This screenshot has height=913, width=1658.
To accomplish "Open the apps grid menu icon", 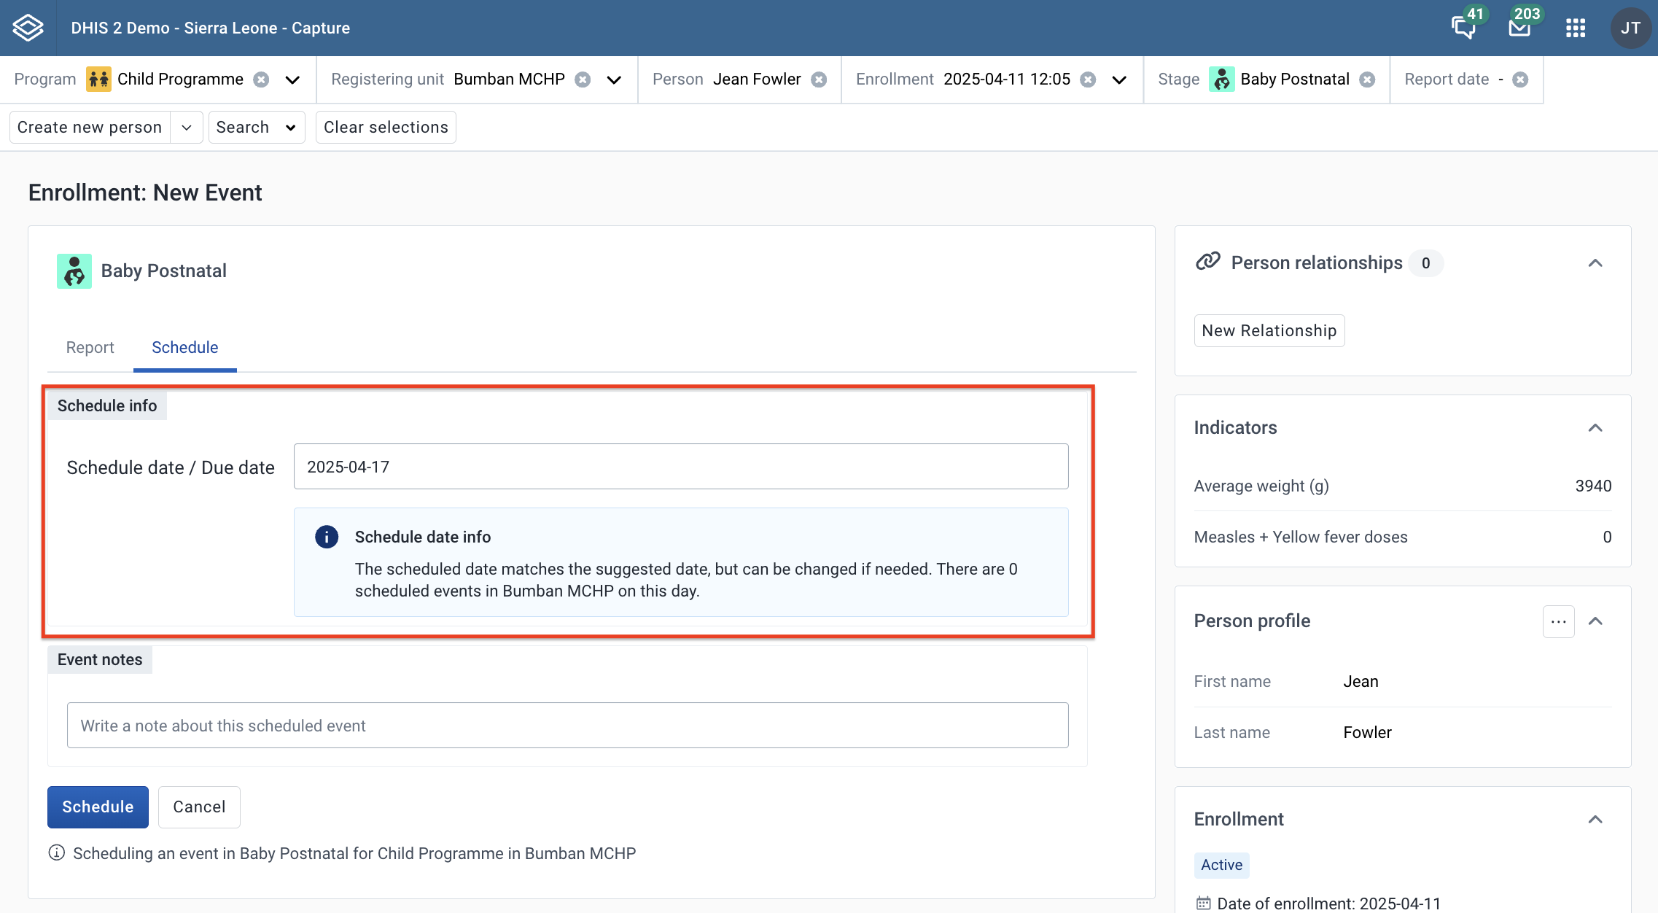I will coord(1576,28).
